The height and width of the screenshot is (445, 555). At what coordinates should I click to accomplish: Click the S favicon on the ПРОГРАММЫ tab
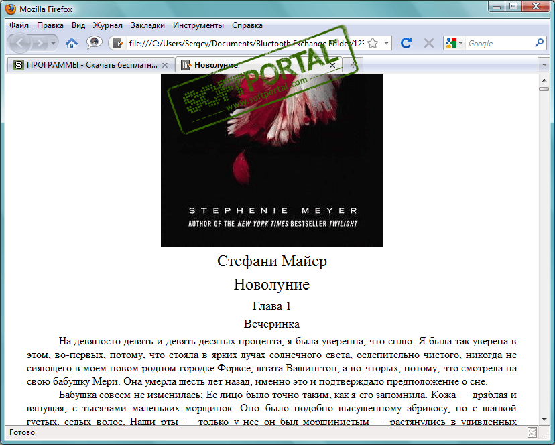(18, 65)
